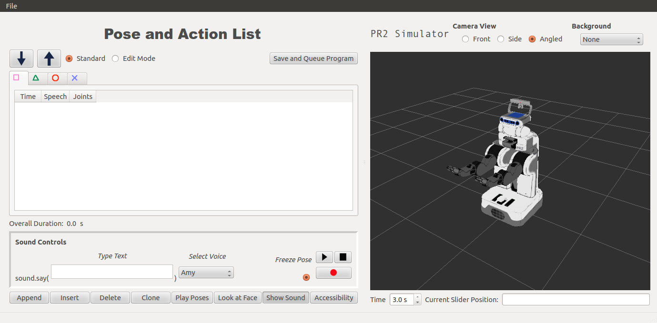Viewport: 657px width, 323px height.
Task: Open the green triangle tab
Action: (x=36, y=78)
